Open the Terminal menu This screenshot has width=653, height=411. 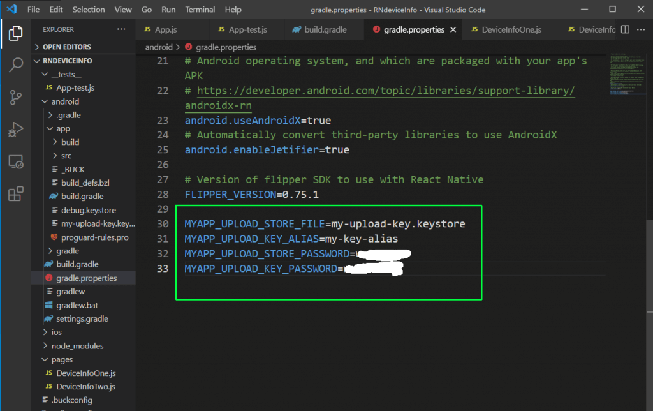200,10
